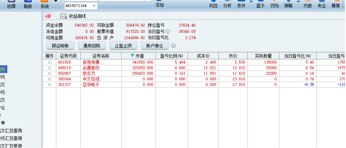Viewport: 346px width, 148px height.
Task: Expand the dropdown arrow next to 策略
Action: tap(298, 1)
